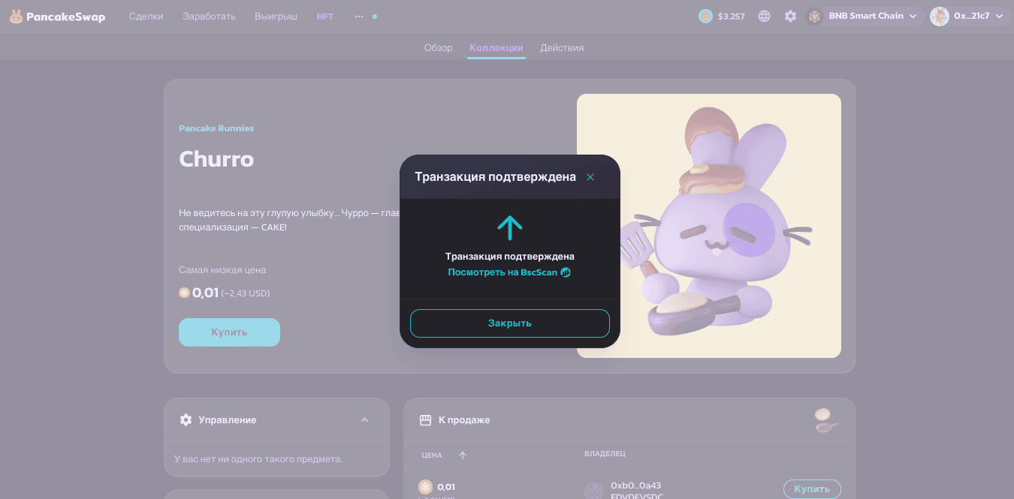1014x499 pixels.
Task: Switch to the Коллекции tab
Action: (x=496, y=47)
